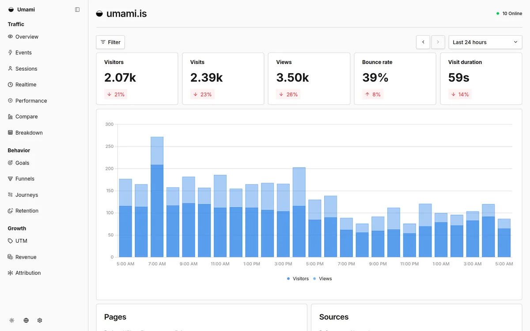Click the gauge icon beside Performance

pyautogui.click(x=11, y=101)
